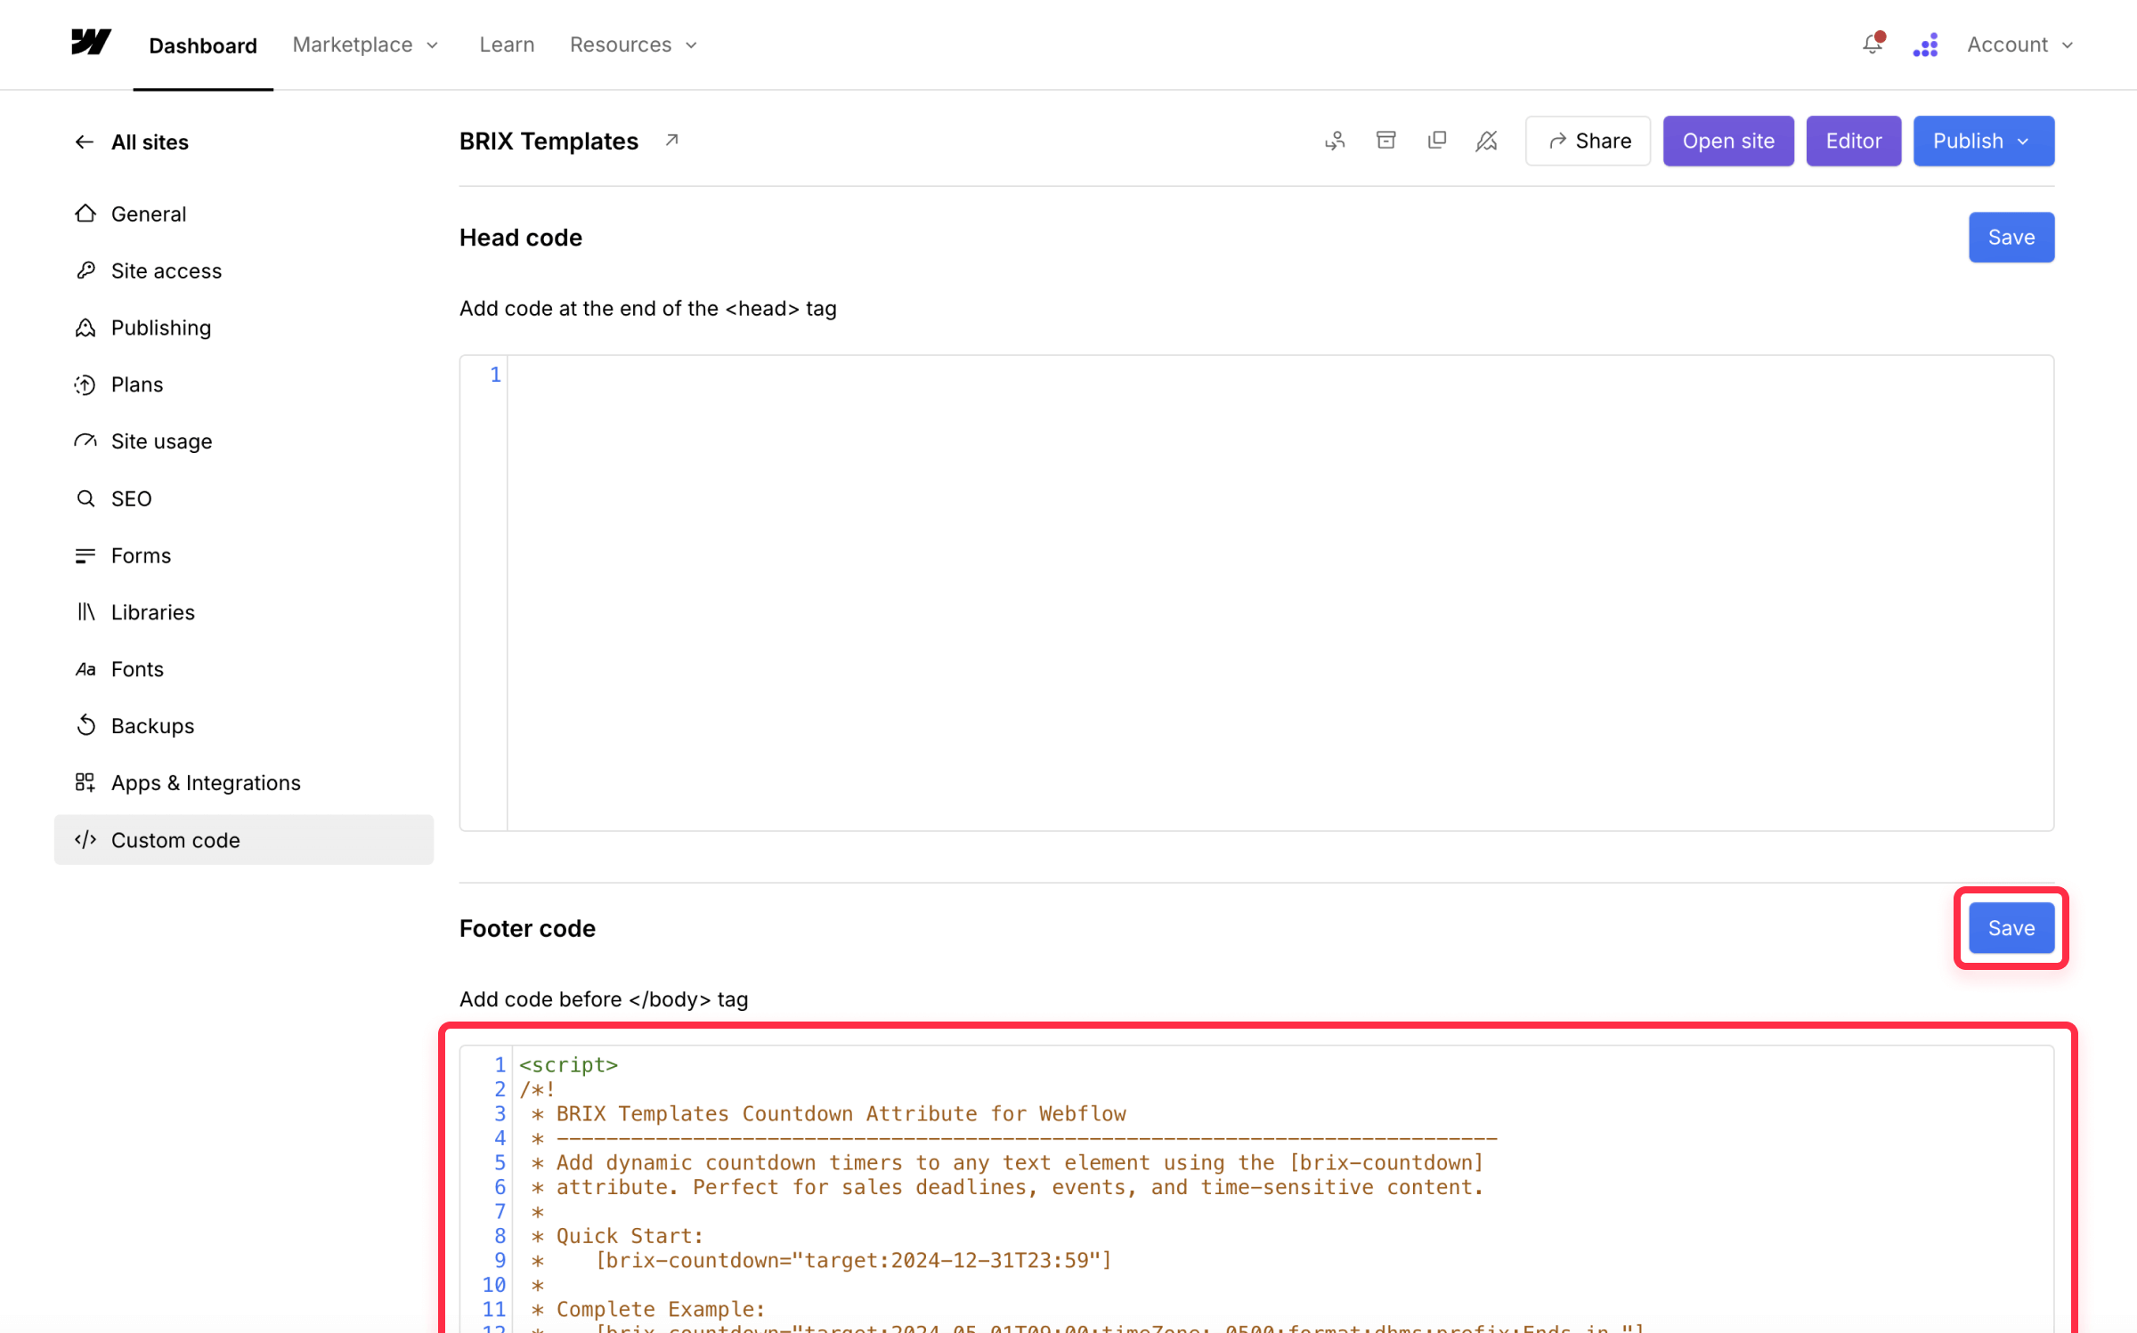Click the Custom code brackets icon
The width and height of the screenshot is (2137, 1333).
(85, 840)
